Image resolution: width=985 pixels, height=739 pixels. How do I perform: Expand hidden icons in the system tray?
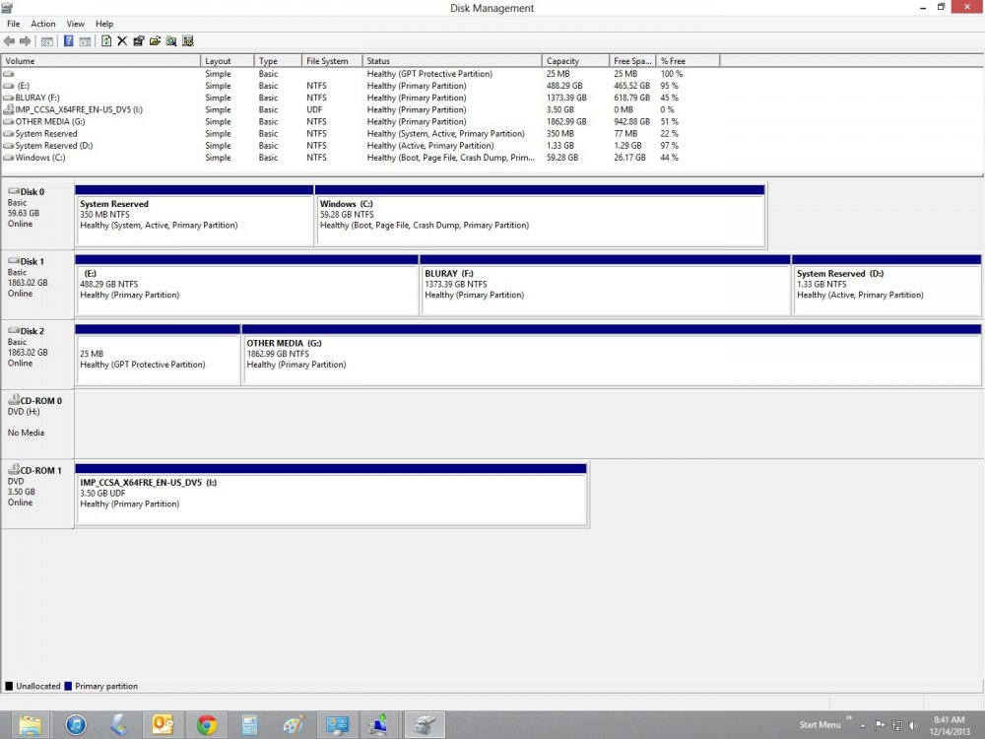[862, 724]
